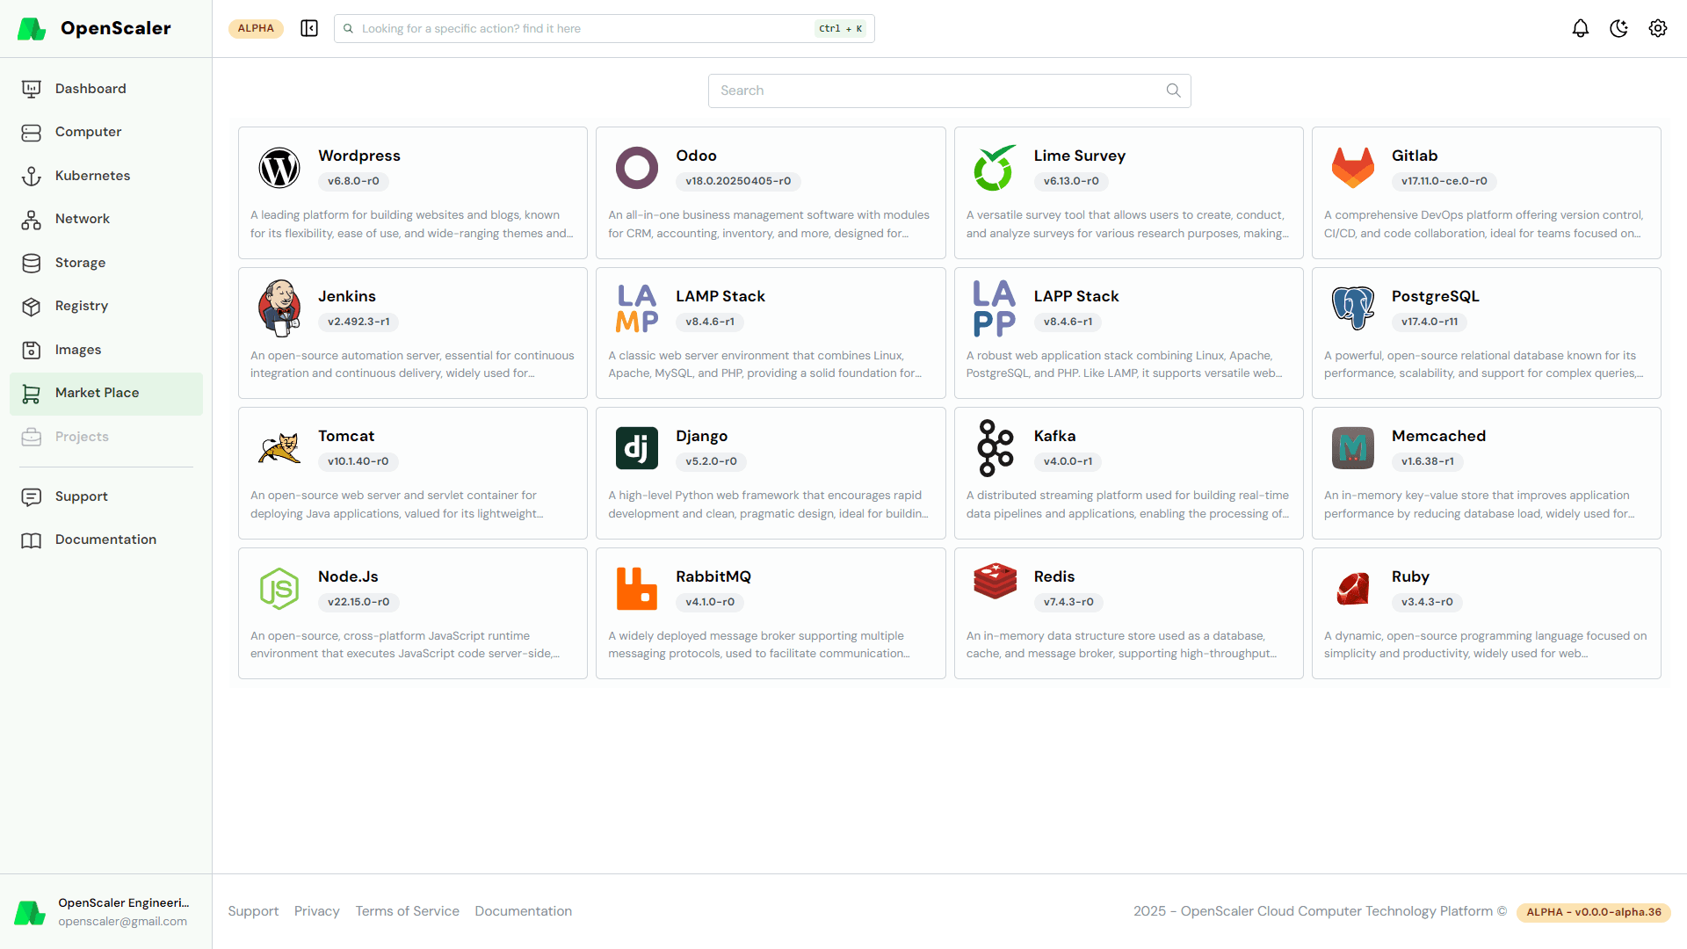Image resolution: width=1687 pixels, height=949 pixels.
Task: Click Computer server icon in sidebar
Action: pyautogui.click(x=32, y=132)
